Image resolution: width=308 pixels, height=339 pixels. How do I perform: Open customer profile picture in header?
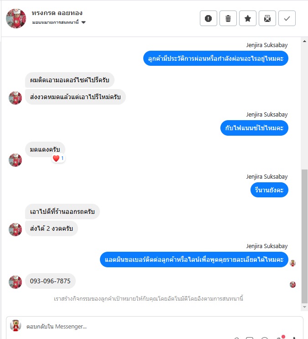[16, 18]
